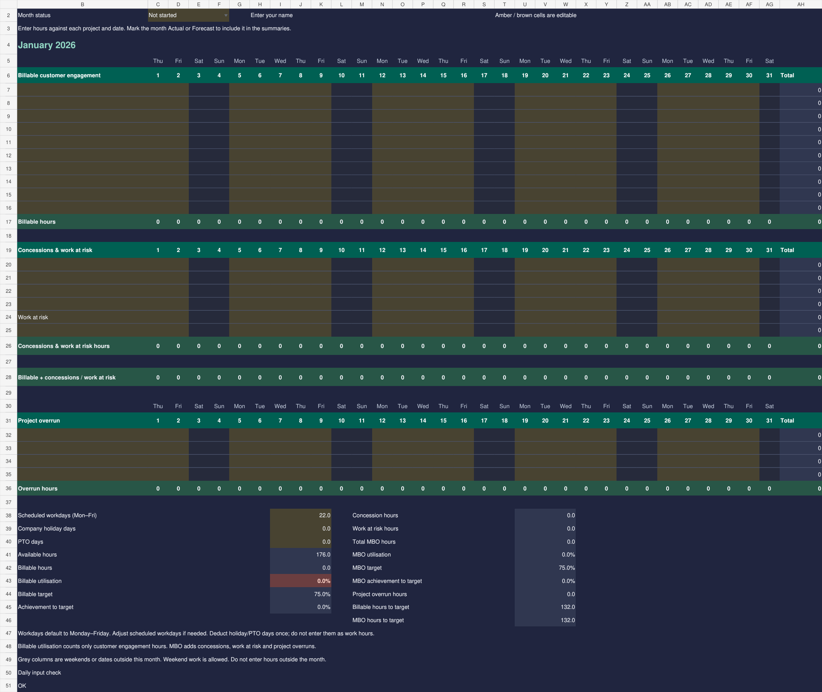Image resolution: width=822 pixels, height=692 pixels.
Task: Click the January 2026 title
Action: click(x=47, y=45)
